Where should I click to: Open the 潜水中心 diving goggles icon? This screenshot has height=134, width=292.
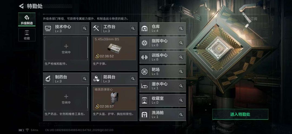pyautogui.click(x=144, y=86)
